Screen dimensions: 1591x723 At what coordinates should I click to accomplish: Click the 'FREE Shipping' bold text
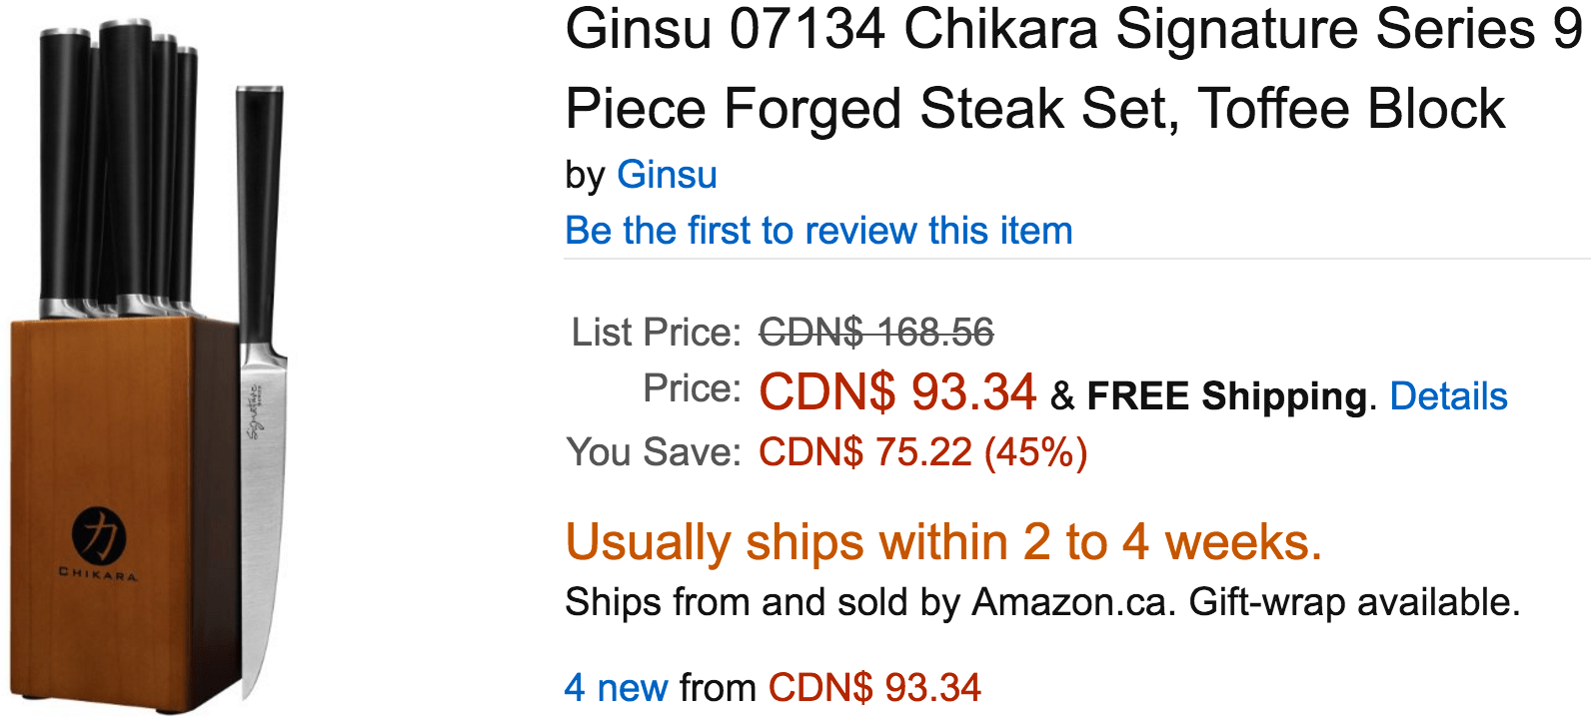pyautogui.click(x=1227, y=396)
